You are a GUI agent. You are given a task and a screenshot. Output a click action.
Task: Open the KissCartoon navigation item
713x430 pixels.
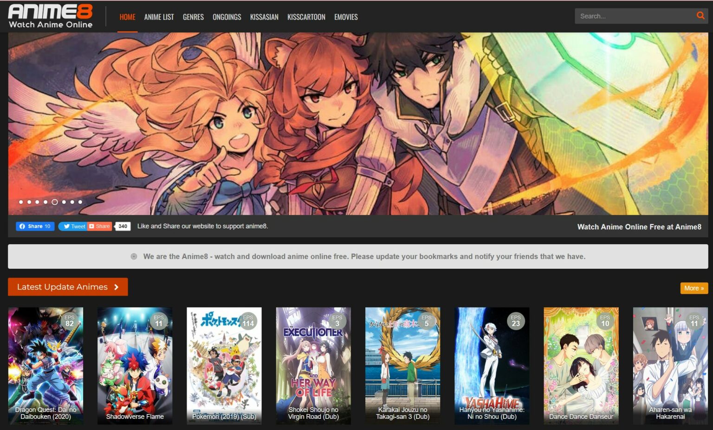(x=306, y=17)
